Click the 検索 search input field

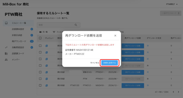pos(58,25)
